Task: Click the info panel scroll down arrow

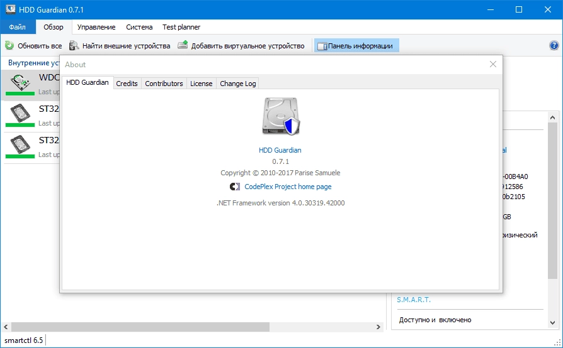Action: [552, 323]
